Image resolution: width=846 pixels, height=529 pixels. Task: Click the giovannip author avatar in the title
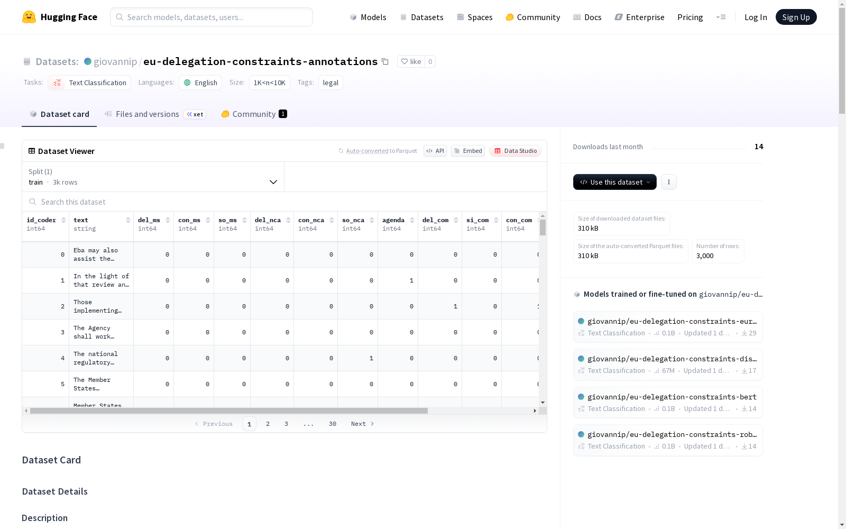(x=88, y=61)
